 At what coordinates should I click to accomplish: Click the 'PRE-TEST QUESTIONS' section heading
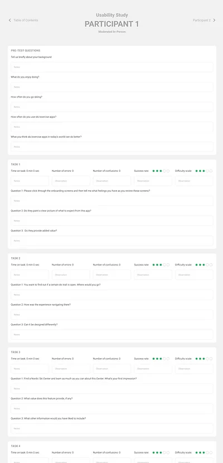click(26, 51)
